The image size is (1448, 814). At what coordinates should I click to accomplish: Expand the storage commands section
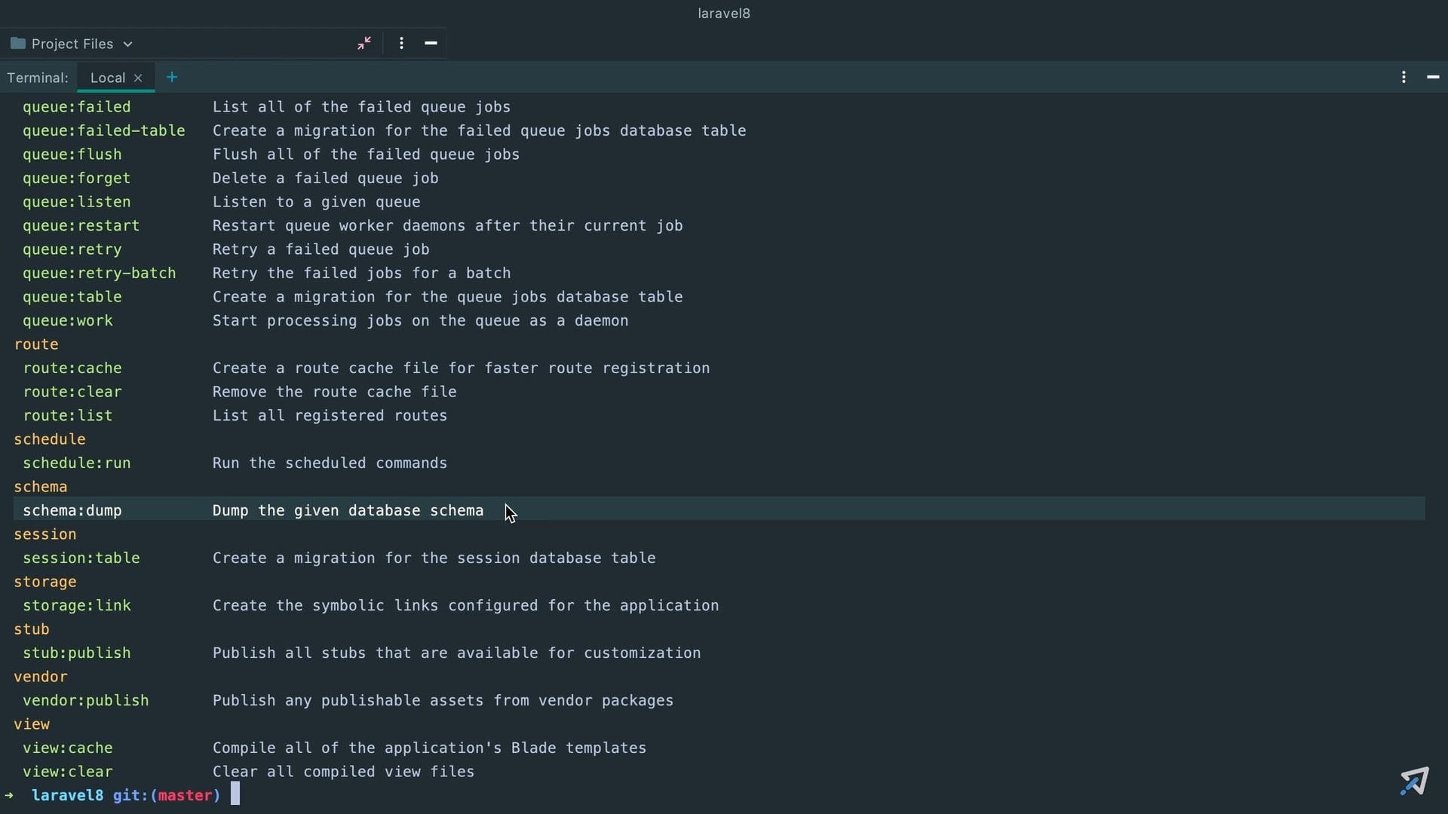click(44, 581)
